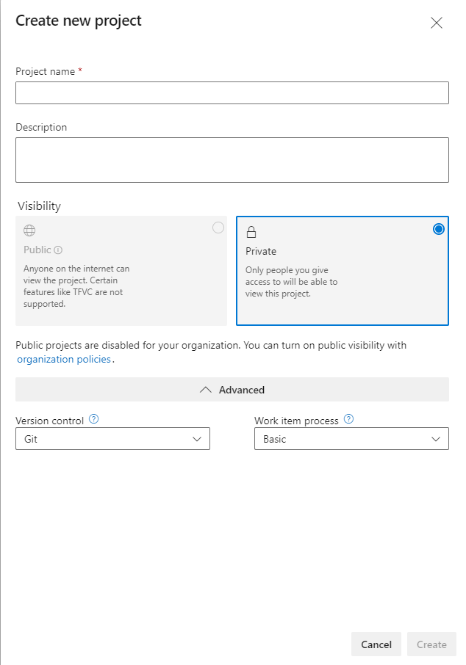Click the chevron icon beside Advanced
This screenshot has width=466, height=665.
pos(206,390)
